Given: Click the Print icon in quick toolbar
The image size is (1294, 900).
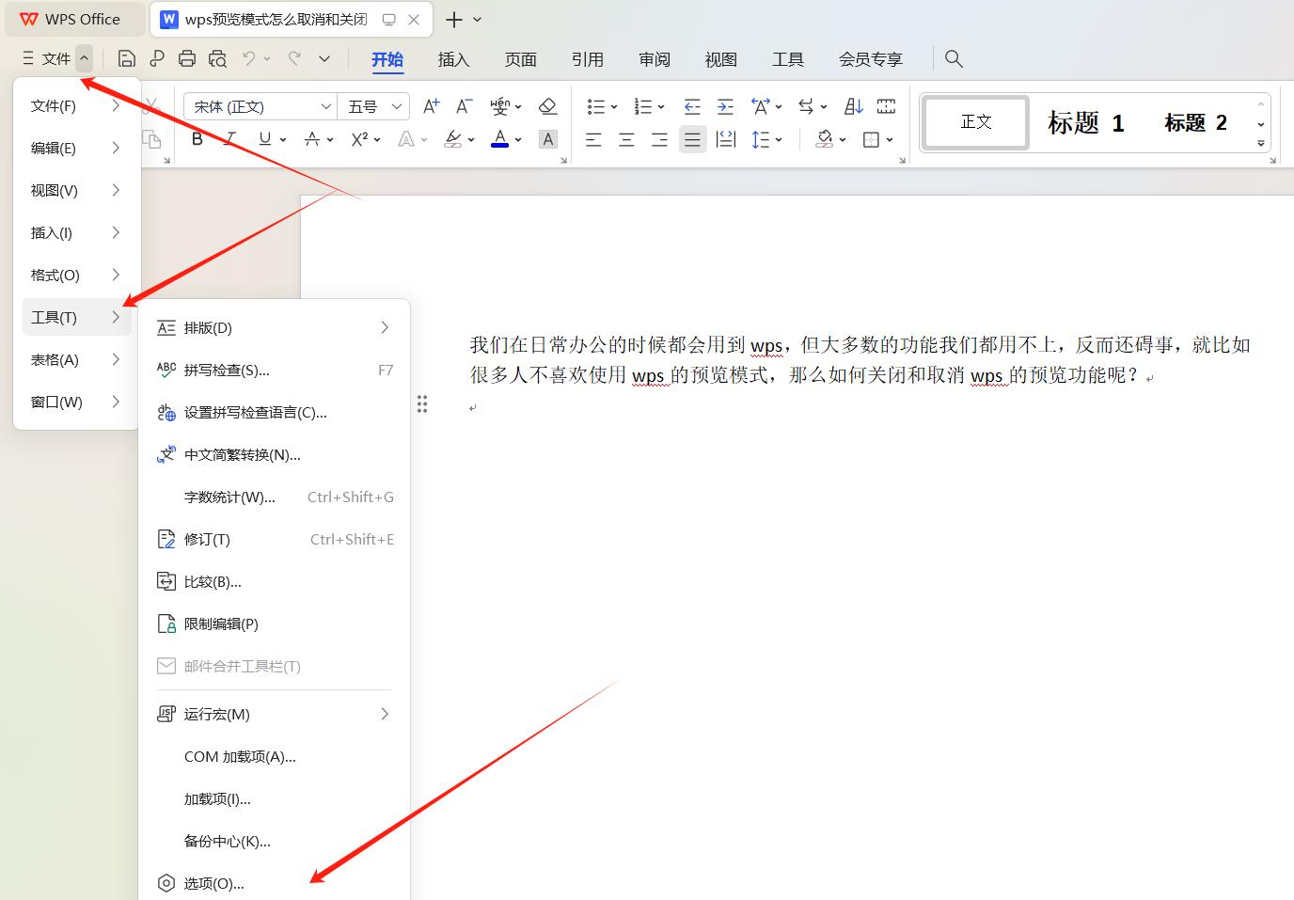Looking at the screenshot, I should 187,58.
